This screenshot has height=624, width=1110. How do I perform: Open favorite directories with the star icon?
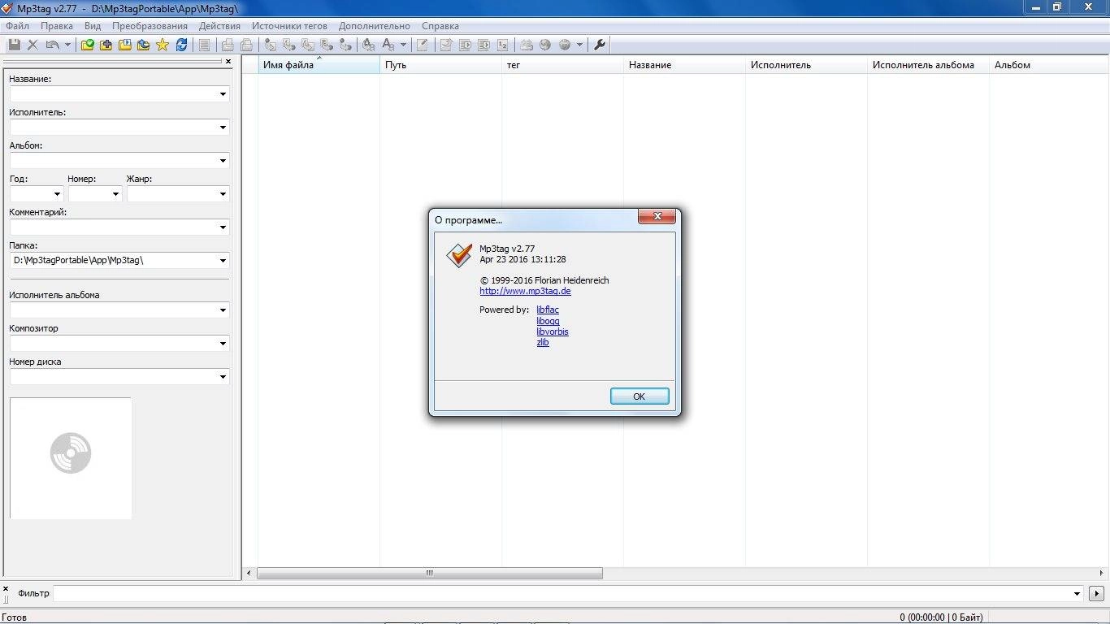coord(162,45)
